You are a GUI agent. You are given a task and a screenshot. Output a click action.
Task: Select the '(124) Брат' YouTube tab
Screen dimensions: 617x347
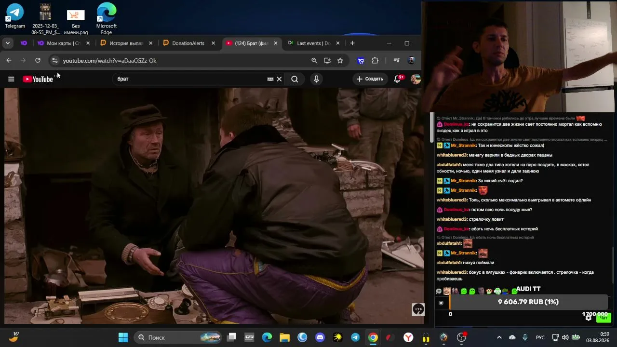[x=252, y=43]
